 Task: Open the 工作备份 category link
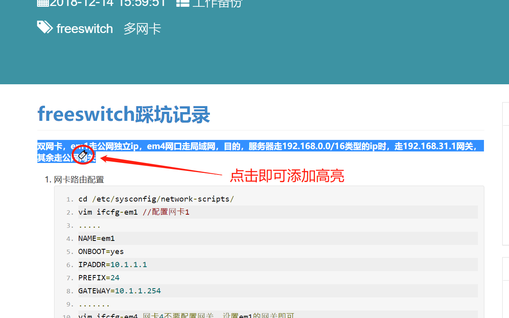point(217,3)
